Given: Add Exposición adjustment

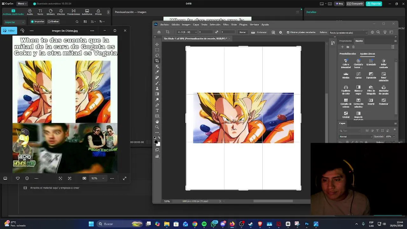Looking at the screenshot, I should [x=371, y=75].
